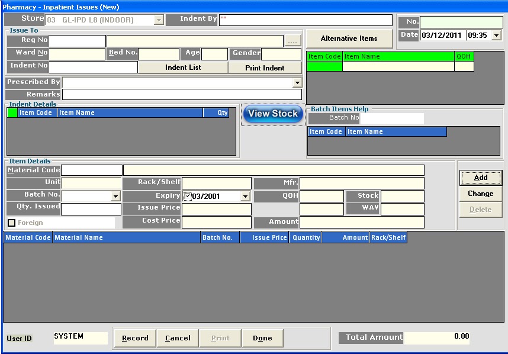Open the Expiry date picker dropdown
The image size is (508, 354).
(x=245, y=196)
